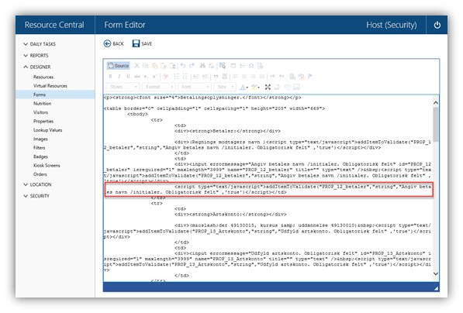Image resolution: width=463 pixels, height=313 pixels.
Task: Open Virtual Resources menu item
Action: click(50, 86)
